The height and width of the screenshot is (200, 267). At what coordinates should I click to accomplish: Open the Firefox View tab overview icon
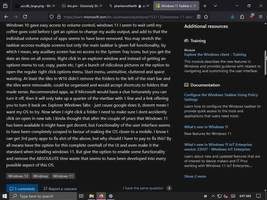(5, 6)
